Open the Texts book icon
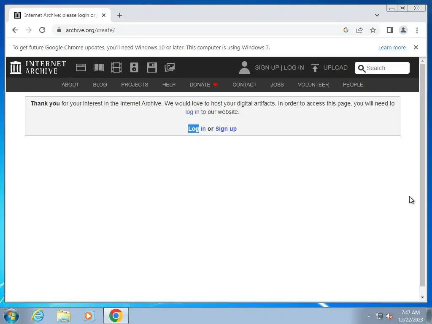The height and width of the screenshot is (324, 432). pyautogui.click(x=99, y=67)
